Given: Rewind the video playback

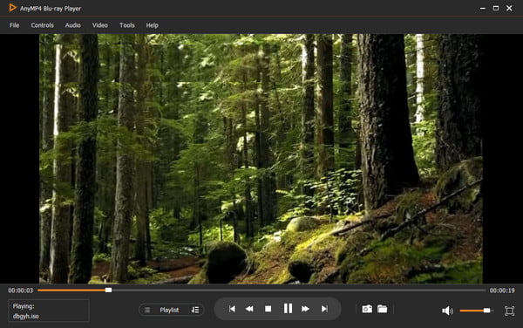Looking at the screenshot, I should pyautogui.click(x=249, y=309).
